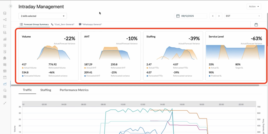Select the highlighted intraday chart sidebar icon

(x=5, y=84)
